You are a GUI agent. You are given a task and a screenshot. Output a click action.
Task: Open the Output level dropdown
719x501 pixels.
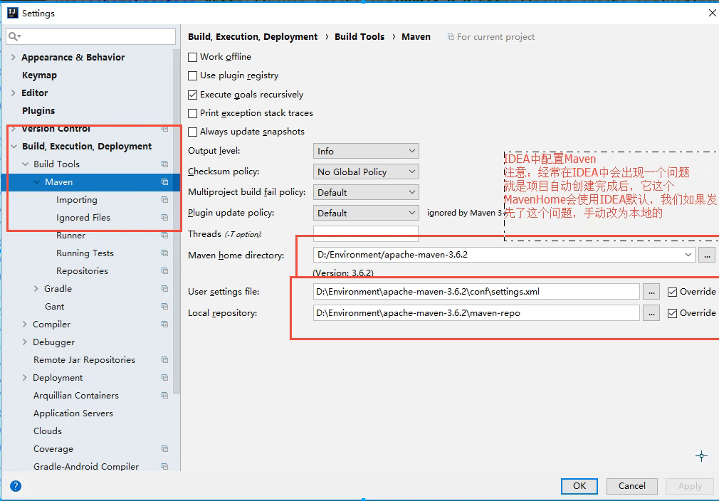(x=366, y=151)
